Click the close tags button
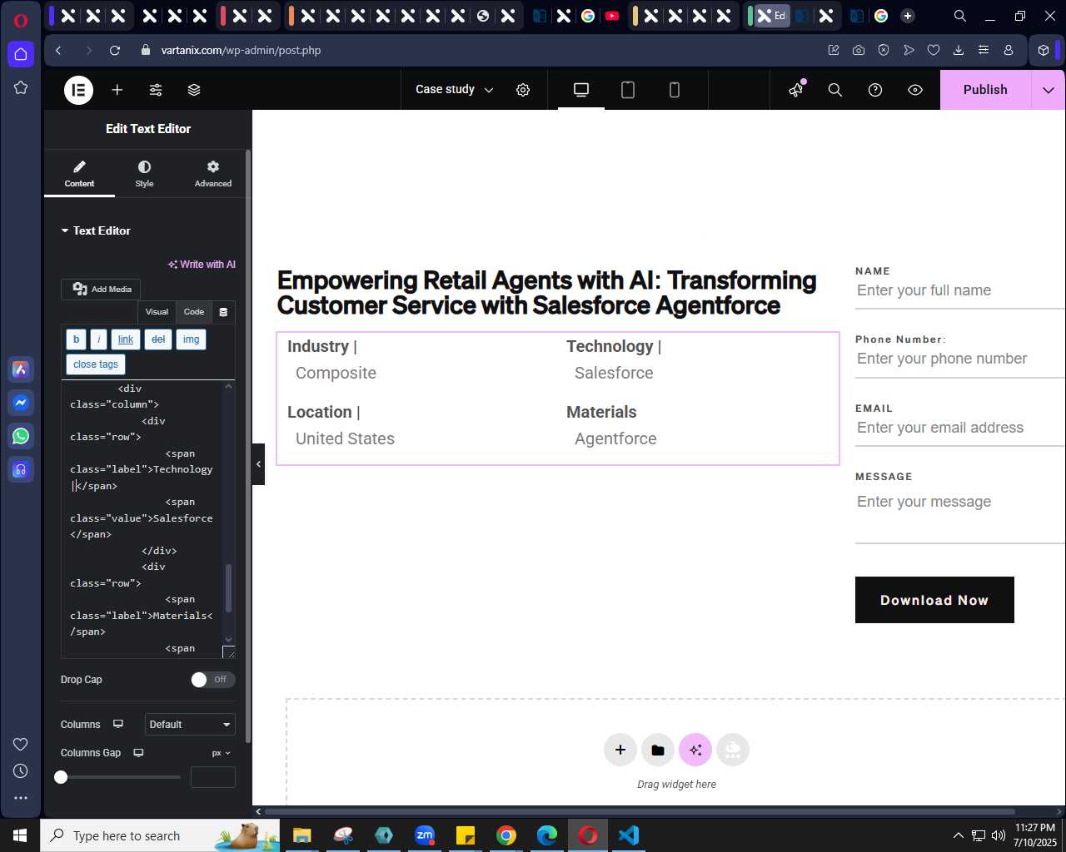The height and width of the screenshot is (852, 1066). [x=96, y=364]
